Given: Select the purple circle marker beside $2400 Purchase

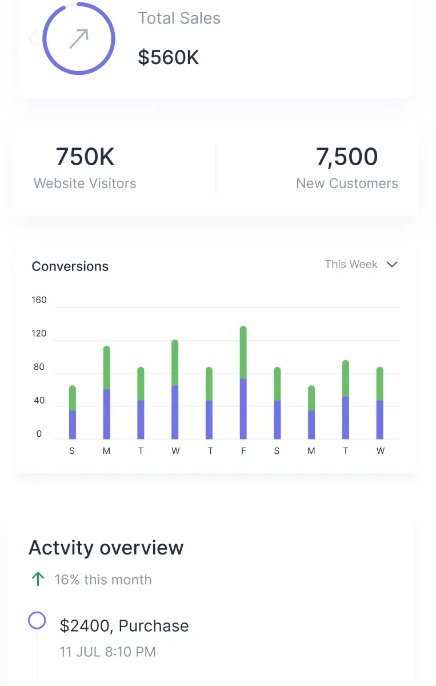Looking at the screenshot, I should coord(37,620).
